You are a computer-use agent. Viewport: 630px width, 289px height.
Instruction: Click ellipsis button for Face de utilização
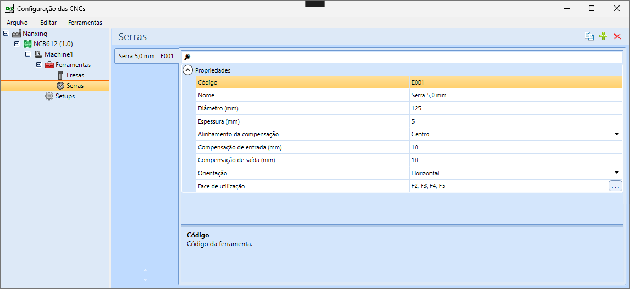point(615,186)
